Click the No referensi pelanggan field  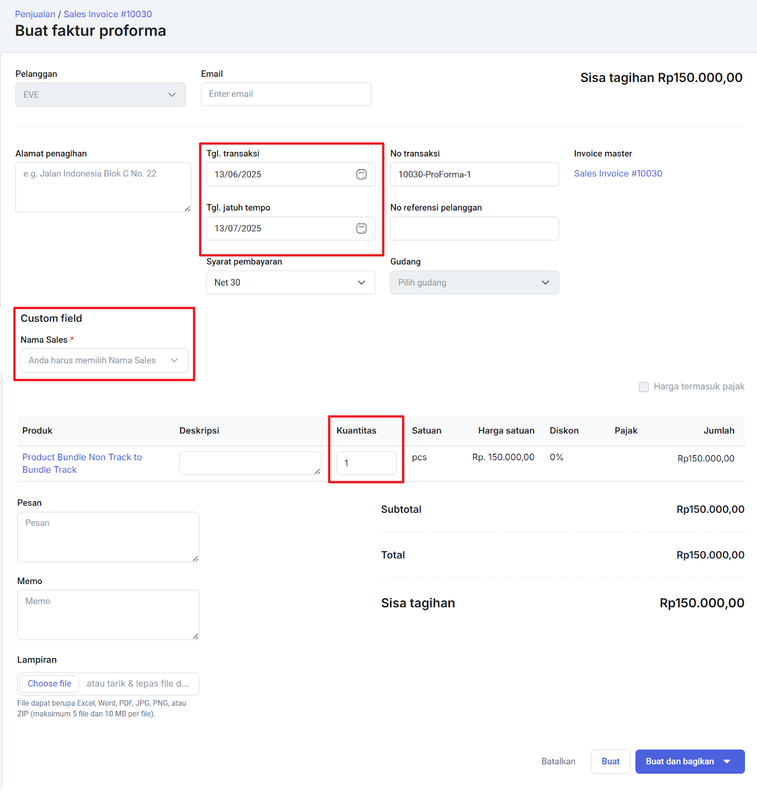[474, 228]
